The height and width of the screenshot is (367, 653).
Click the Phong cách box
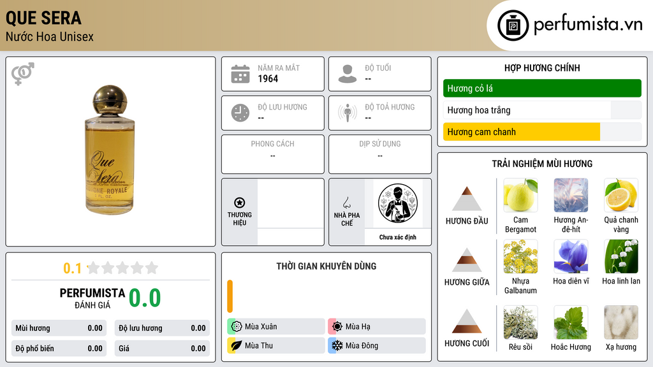click(273, 154)
